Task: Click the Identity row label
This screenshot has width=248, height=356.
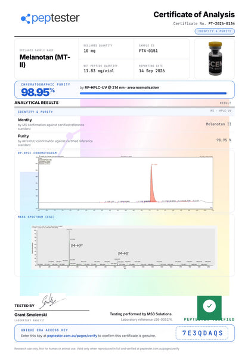Action: point(25,120)
